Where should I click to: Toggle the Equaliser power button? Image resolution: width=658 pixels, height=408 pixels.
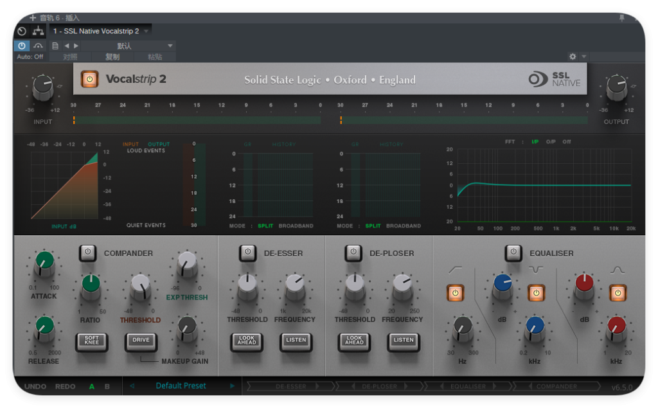513,253
